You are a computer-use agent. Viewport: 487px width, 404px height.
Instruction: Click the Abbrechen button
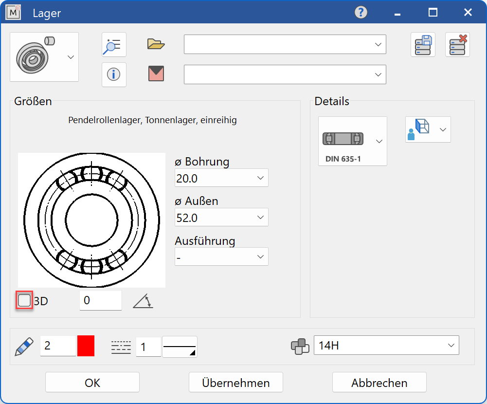[x=379, y=383]
